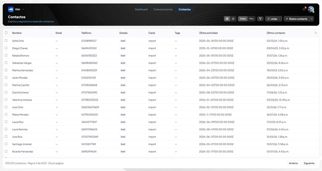Click phone number 54135877189

pyautogui.click(x=88, y=144)
